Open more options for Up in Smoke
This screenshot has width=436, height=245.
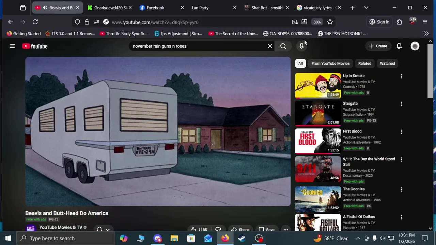pyautogui.click(x=401, y=76)
